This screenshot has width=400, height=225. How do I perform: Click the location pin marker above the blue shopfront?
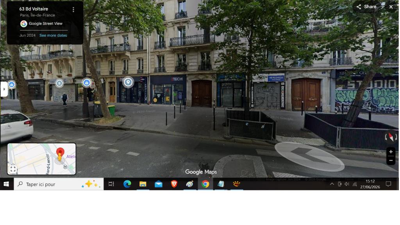coord(128,82)
